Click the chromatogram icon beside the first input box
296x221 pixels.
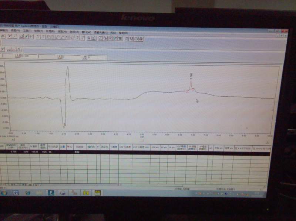pos(17,56)
